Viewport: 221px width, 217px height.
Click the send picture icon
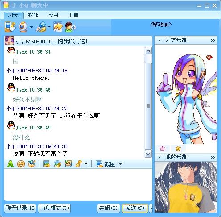(x=47, y=164)
